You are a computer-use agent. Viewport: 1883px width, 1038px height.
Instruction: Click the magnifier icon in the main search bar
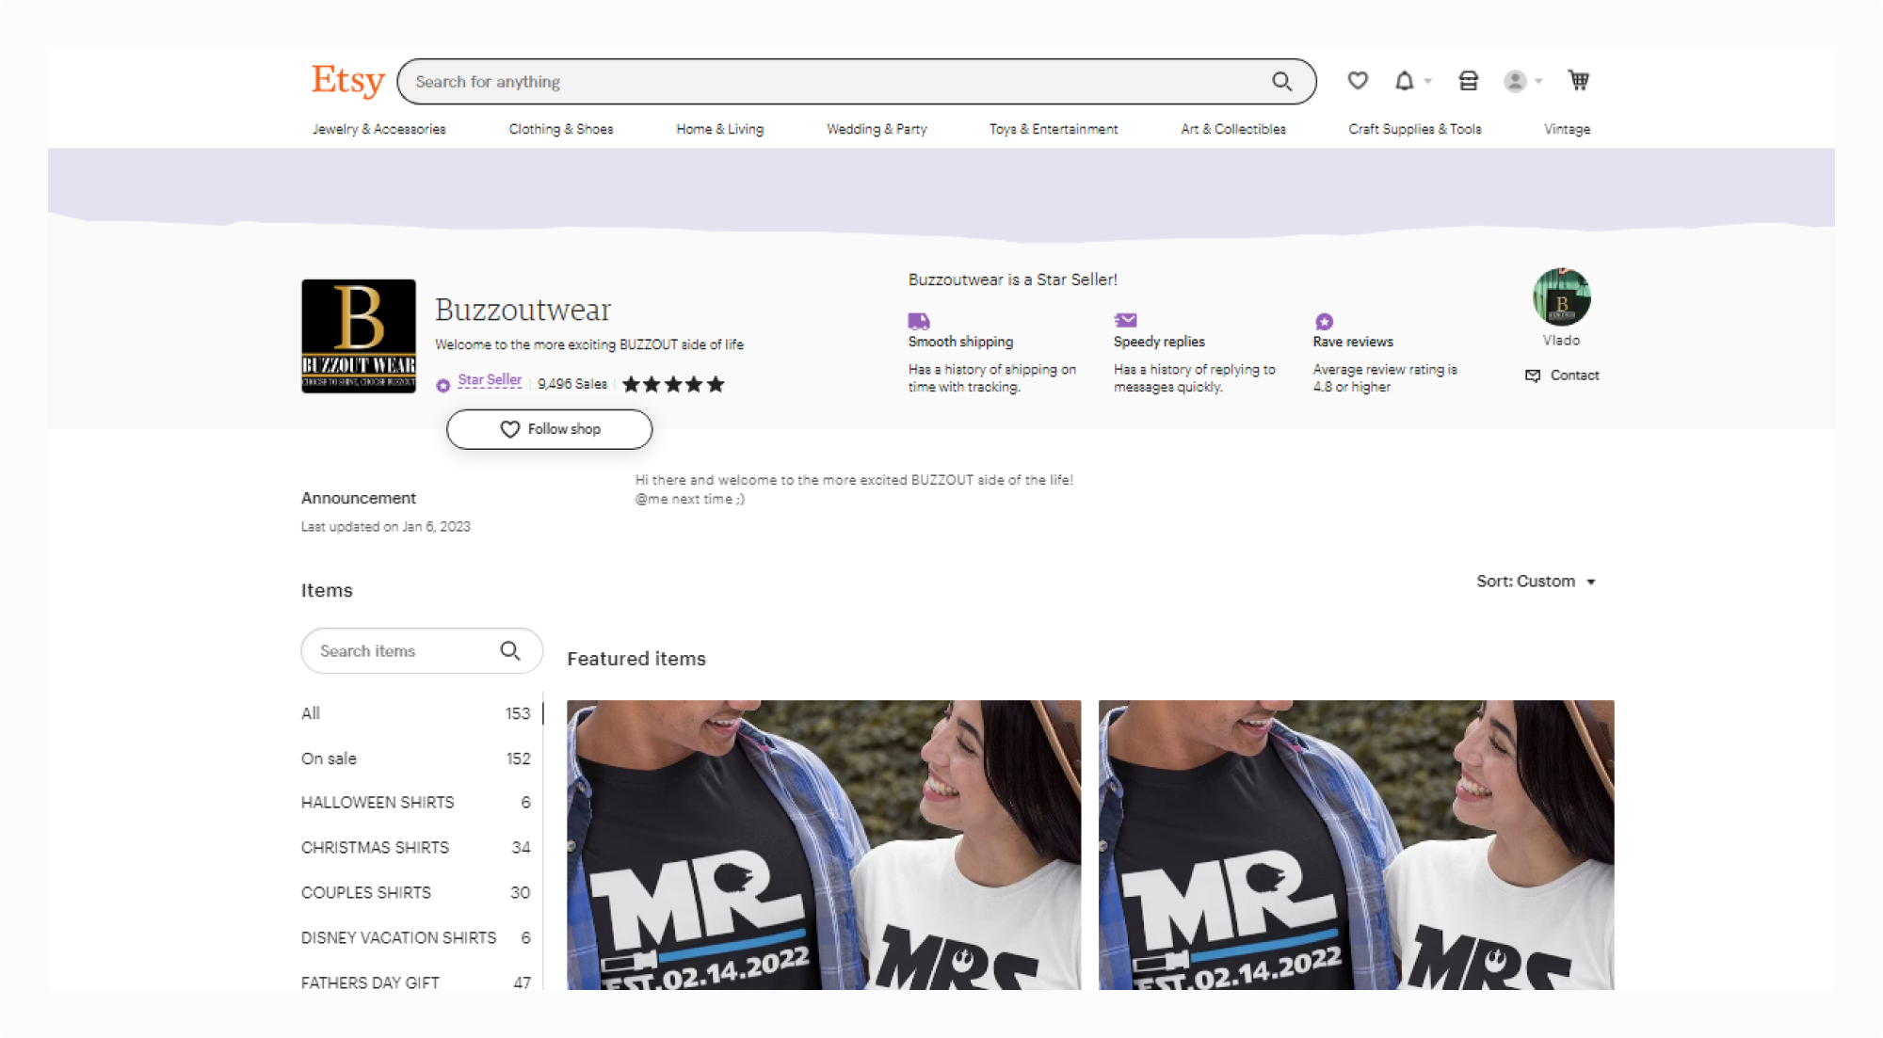click(x=1281, y=82)
